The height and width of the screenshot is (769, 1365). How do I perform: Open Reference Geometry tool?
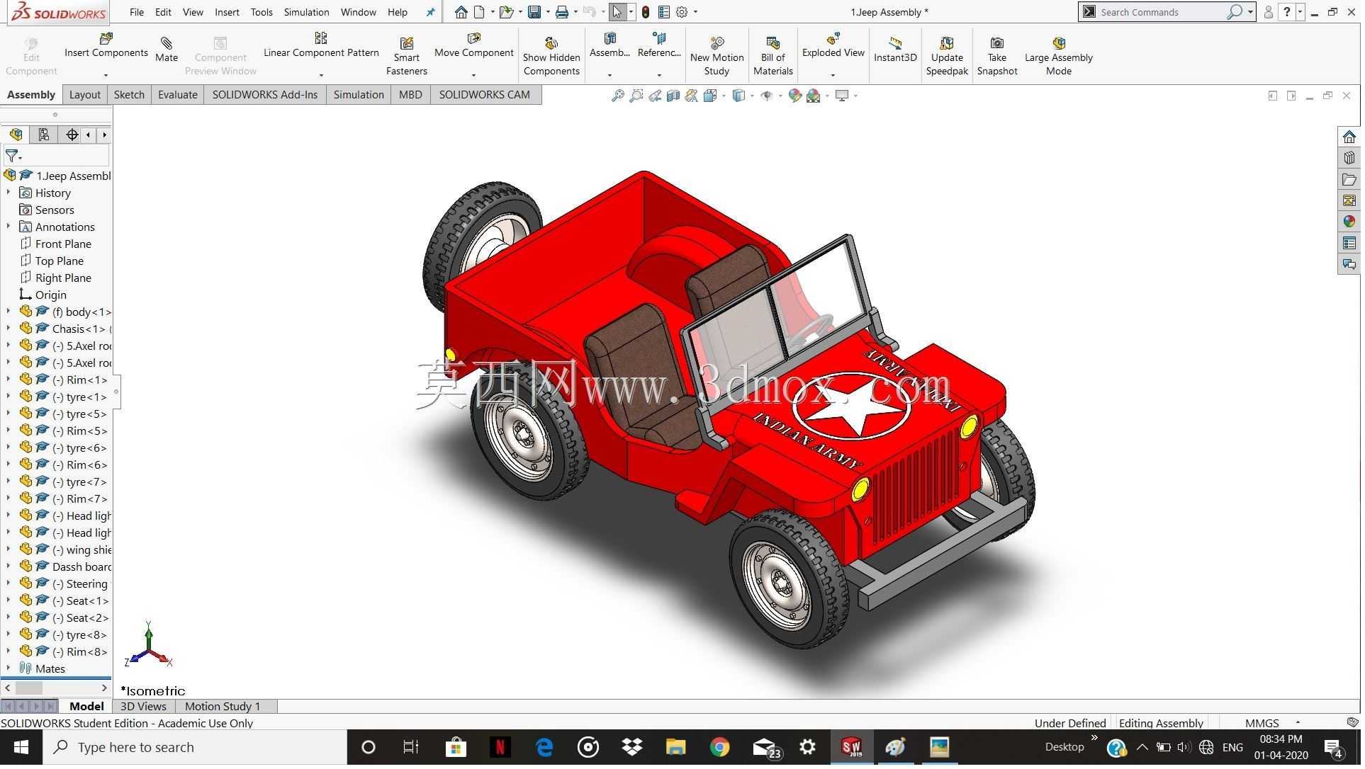(x=659, y=45)
